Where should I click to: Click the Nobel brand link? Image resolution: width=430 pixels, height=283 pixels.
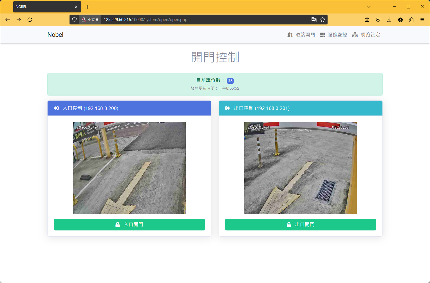[55, 35]
